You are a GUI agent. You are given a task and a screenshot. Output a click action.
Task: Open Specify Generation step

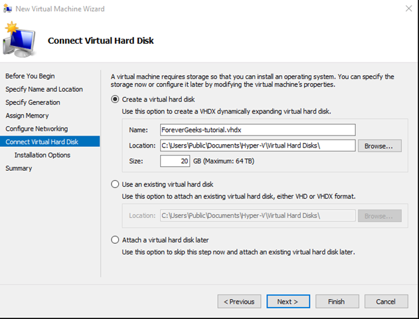click(x=33, y=102)
